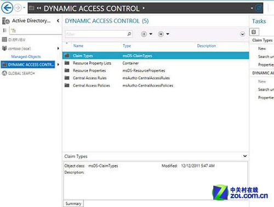Switch navigation pane to list view

pos(5,30)
